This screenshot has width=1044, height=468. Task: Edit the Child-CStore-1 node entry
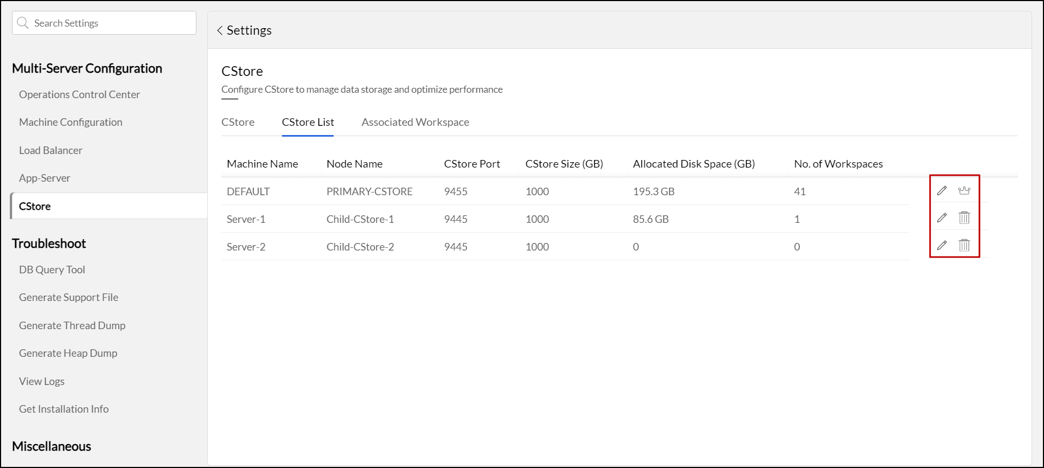[942, 217]
